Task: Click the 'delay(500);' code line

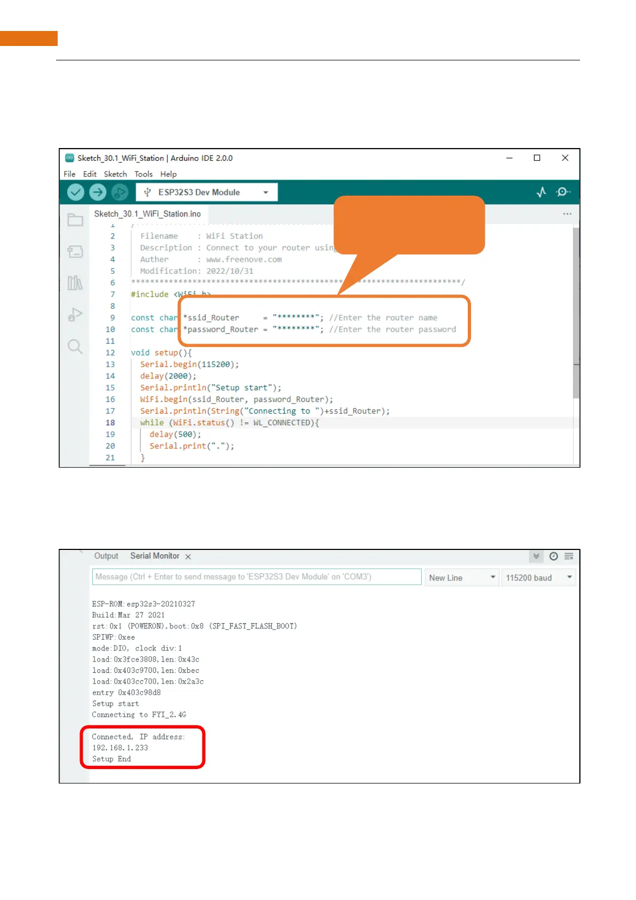Action: point(175,435)
